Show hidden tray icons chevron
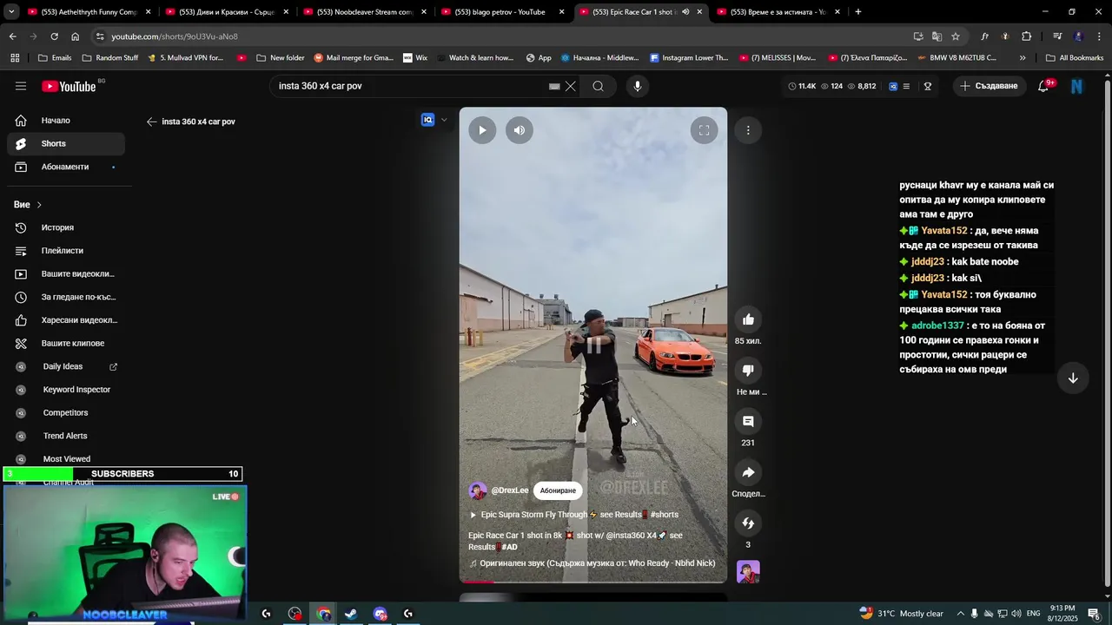This screenshot has width=1112, height=625. coord(960,614)
